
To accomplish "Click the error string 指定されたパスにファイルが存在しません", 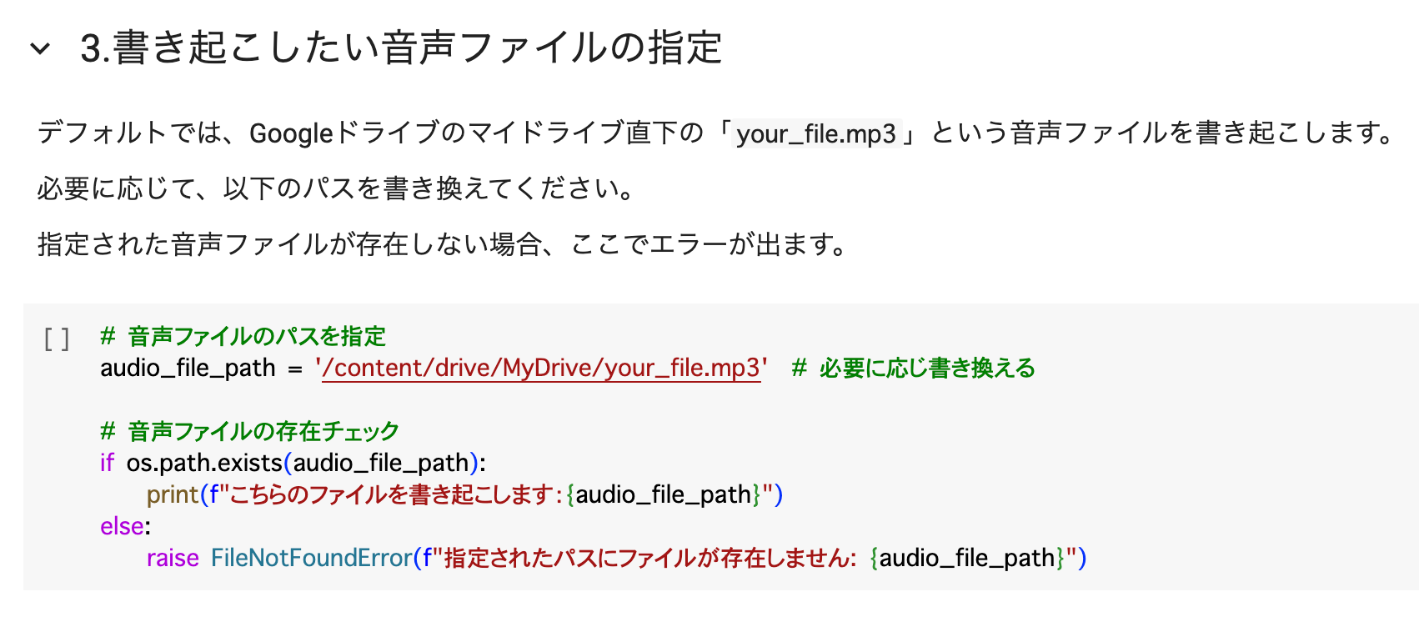I will click(x=649, y=559).
